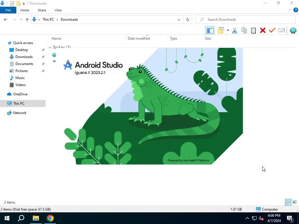299x224 pixels.
Task: Switch to the large thumbnails view button
Action: click(x=295, y=202)
